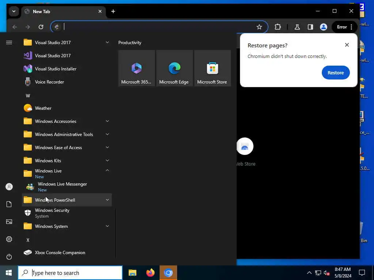Open the taskbar clock and date
Viewport: 374px width, 280px height.
pyautogui.click(x=343, y=273)
